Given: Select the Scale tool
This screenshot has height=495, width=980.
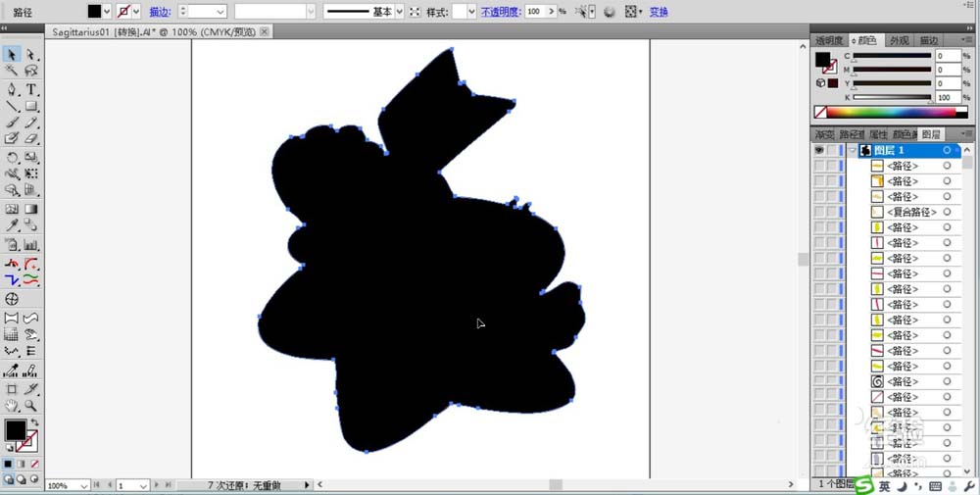Looking at the screenshot, I should tap(30, 158).
